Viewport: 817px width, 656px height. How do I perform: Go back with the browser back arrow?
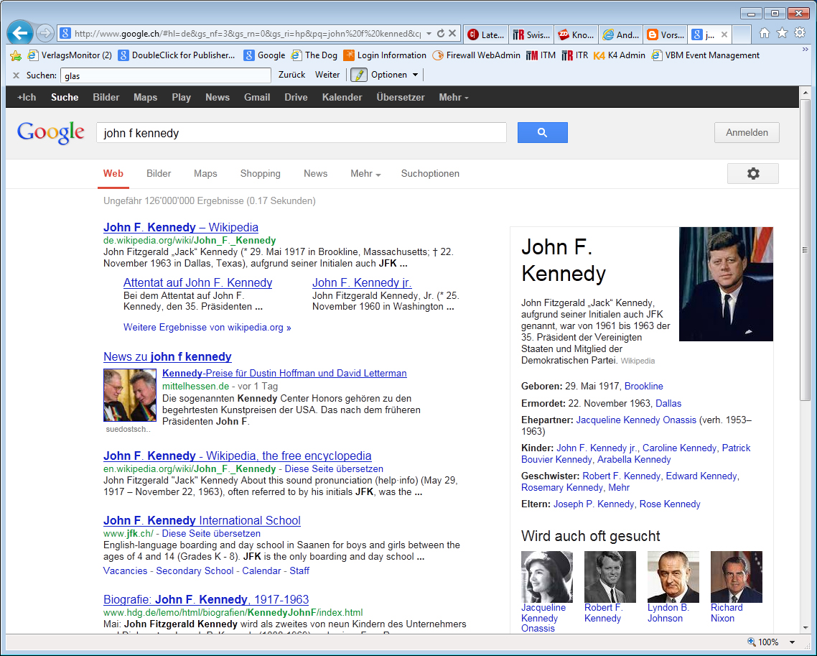(x=20, y=33)
